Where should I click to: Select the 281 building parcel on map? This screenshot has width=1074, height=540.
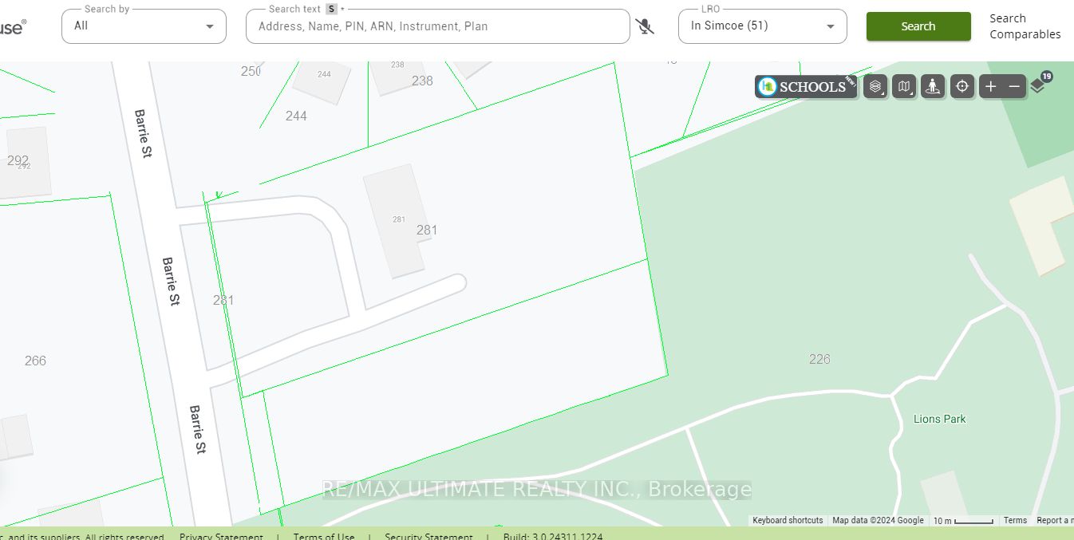click(x=397, y=221)
